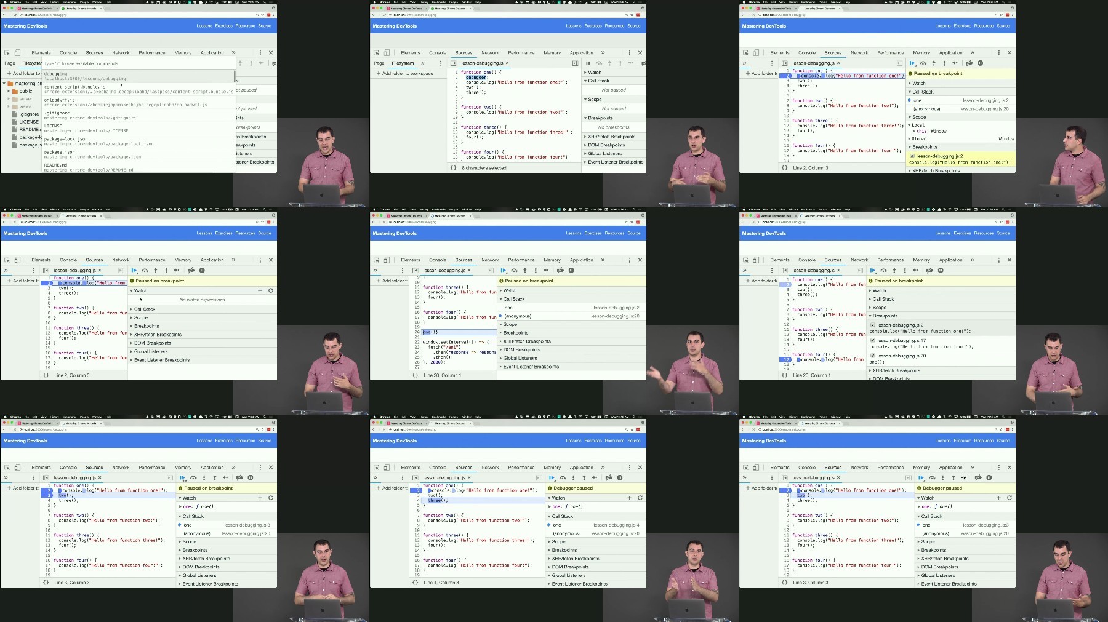The height and width of the screenshot is (622, 1108).
Task: Open lesson-debugging.js:3 link in 'Paused on breakpoint' call stack
Action: 247,525
